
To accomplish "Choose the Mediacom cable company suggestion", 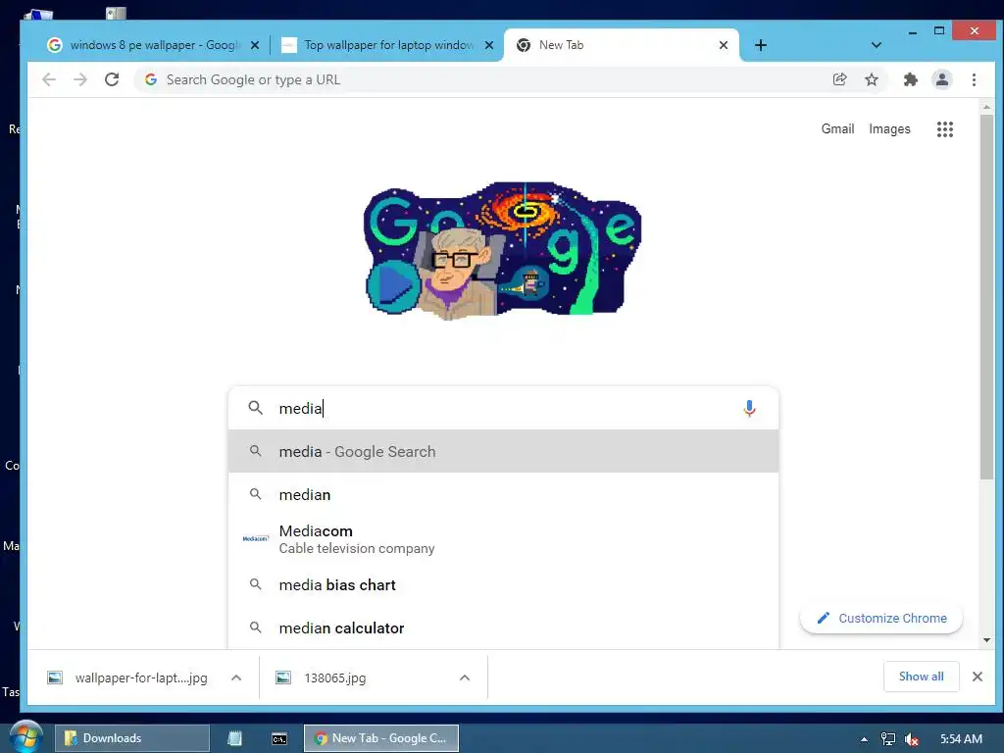I will pos(503,539).
